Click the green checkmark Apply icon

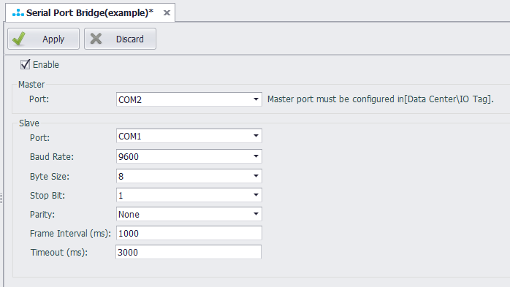coord(19,39)
